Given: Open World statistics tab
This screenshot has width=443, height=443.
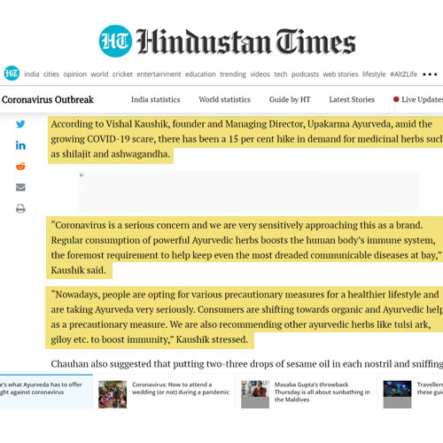Looking at the screenshot, I should [225, 99].
